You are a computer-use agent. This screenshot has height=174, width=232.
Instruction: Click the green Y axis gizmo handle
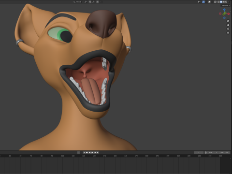tap(224, 14)
